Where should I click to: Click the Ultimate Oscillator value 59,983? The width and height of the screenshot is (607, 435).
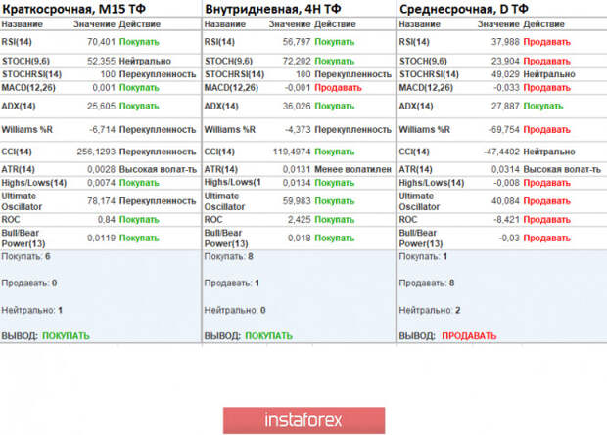(297, 201)
